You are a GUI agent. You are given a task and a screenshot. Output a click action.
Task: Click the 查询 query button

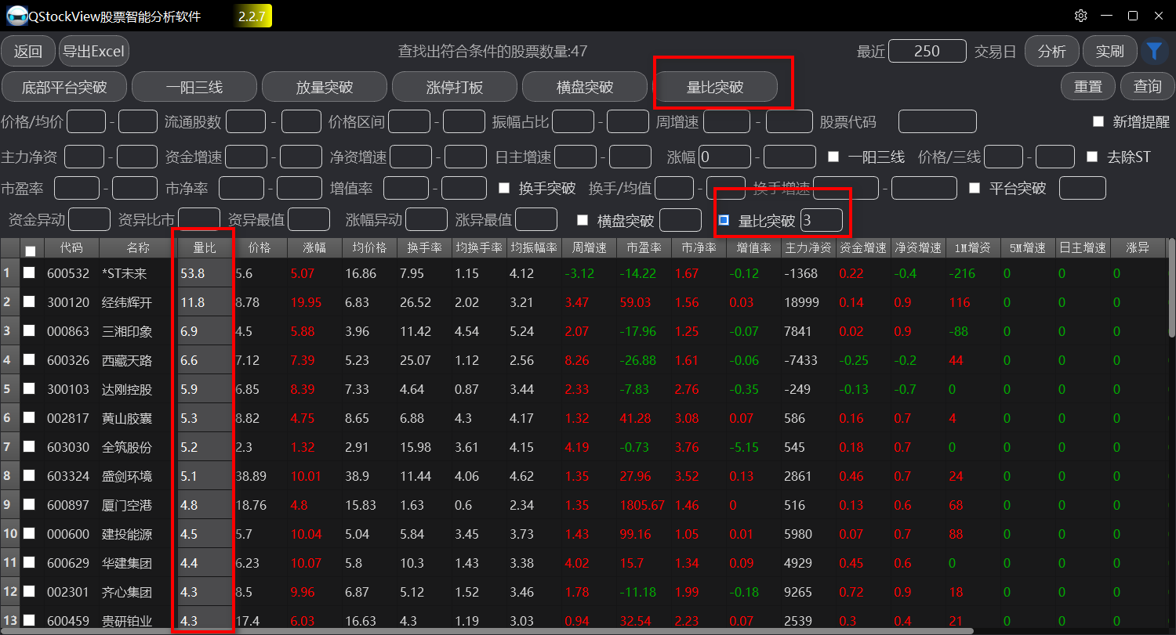1148,87
